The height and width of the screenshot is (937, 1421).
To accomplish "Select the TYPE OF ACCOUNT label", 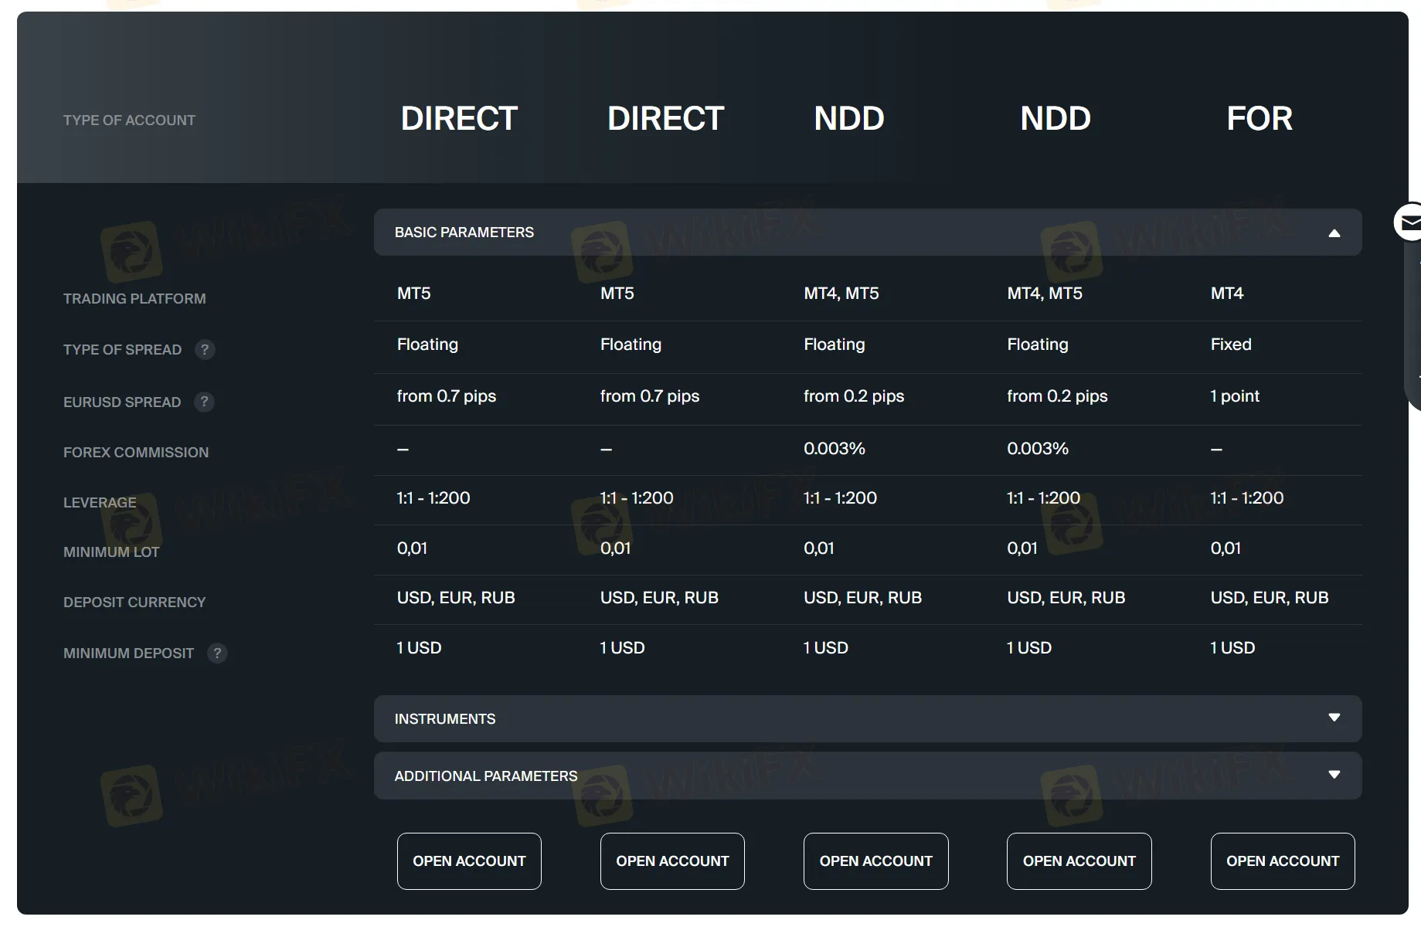I will click(129, 121).
